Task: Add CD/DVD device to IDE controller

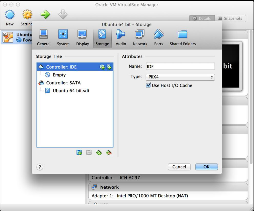Action: pos(102,67)
